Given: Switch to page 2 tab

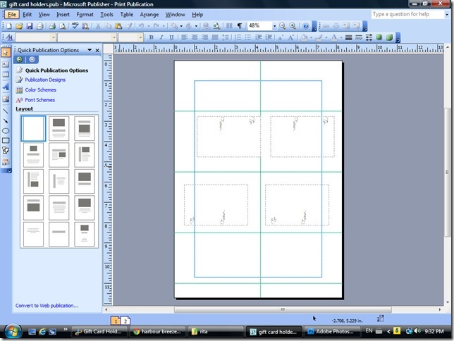Looking at the screenshot, I should click(x=125, y=321).
